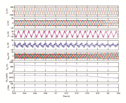The height and width of the screenshot is (103, 126).
Task: Click the magenta current waveform plot
Action: [x=66, y=34]
